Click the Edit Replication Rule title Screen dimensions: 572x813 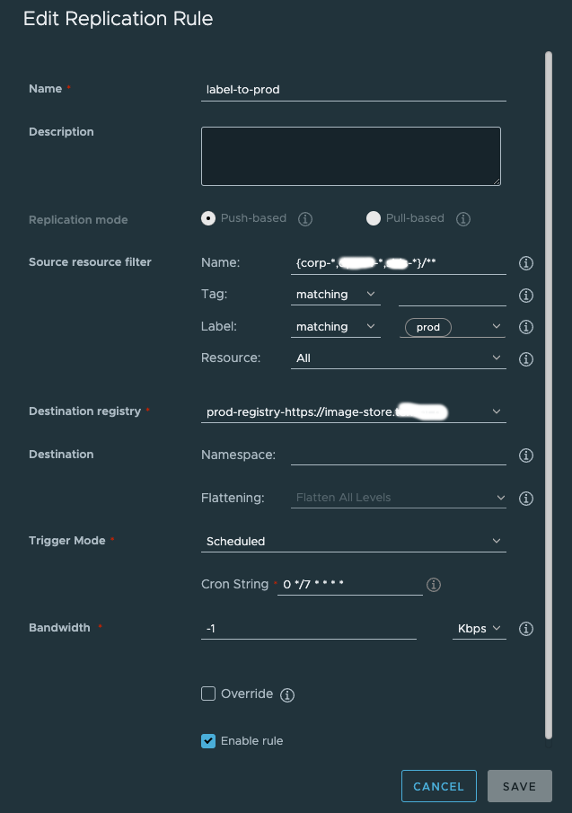[x=119, y=19]
